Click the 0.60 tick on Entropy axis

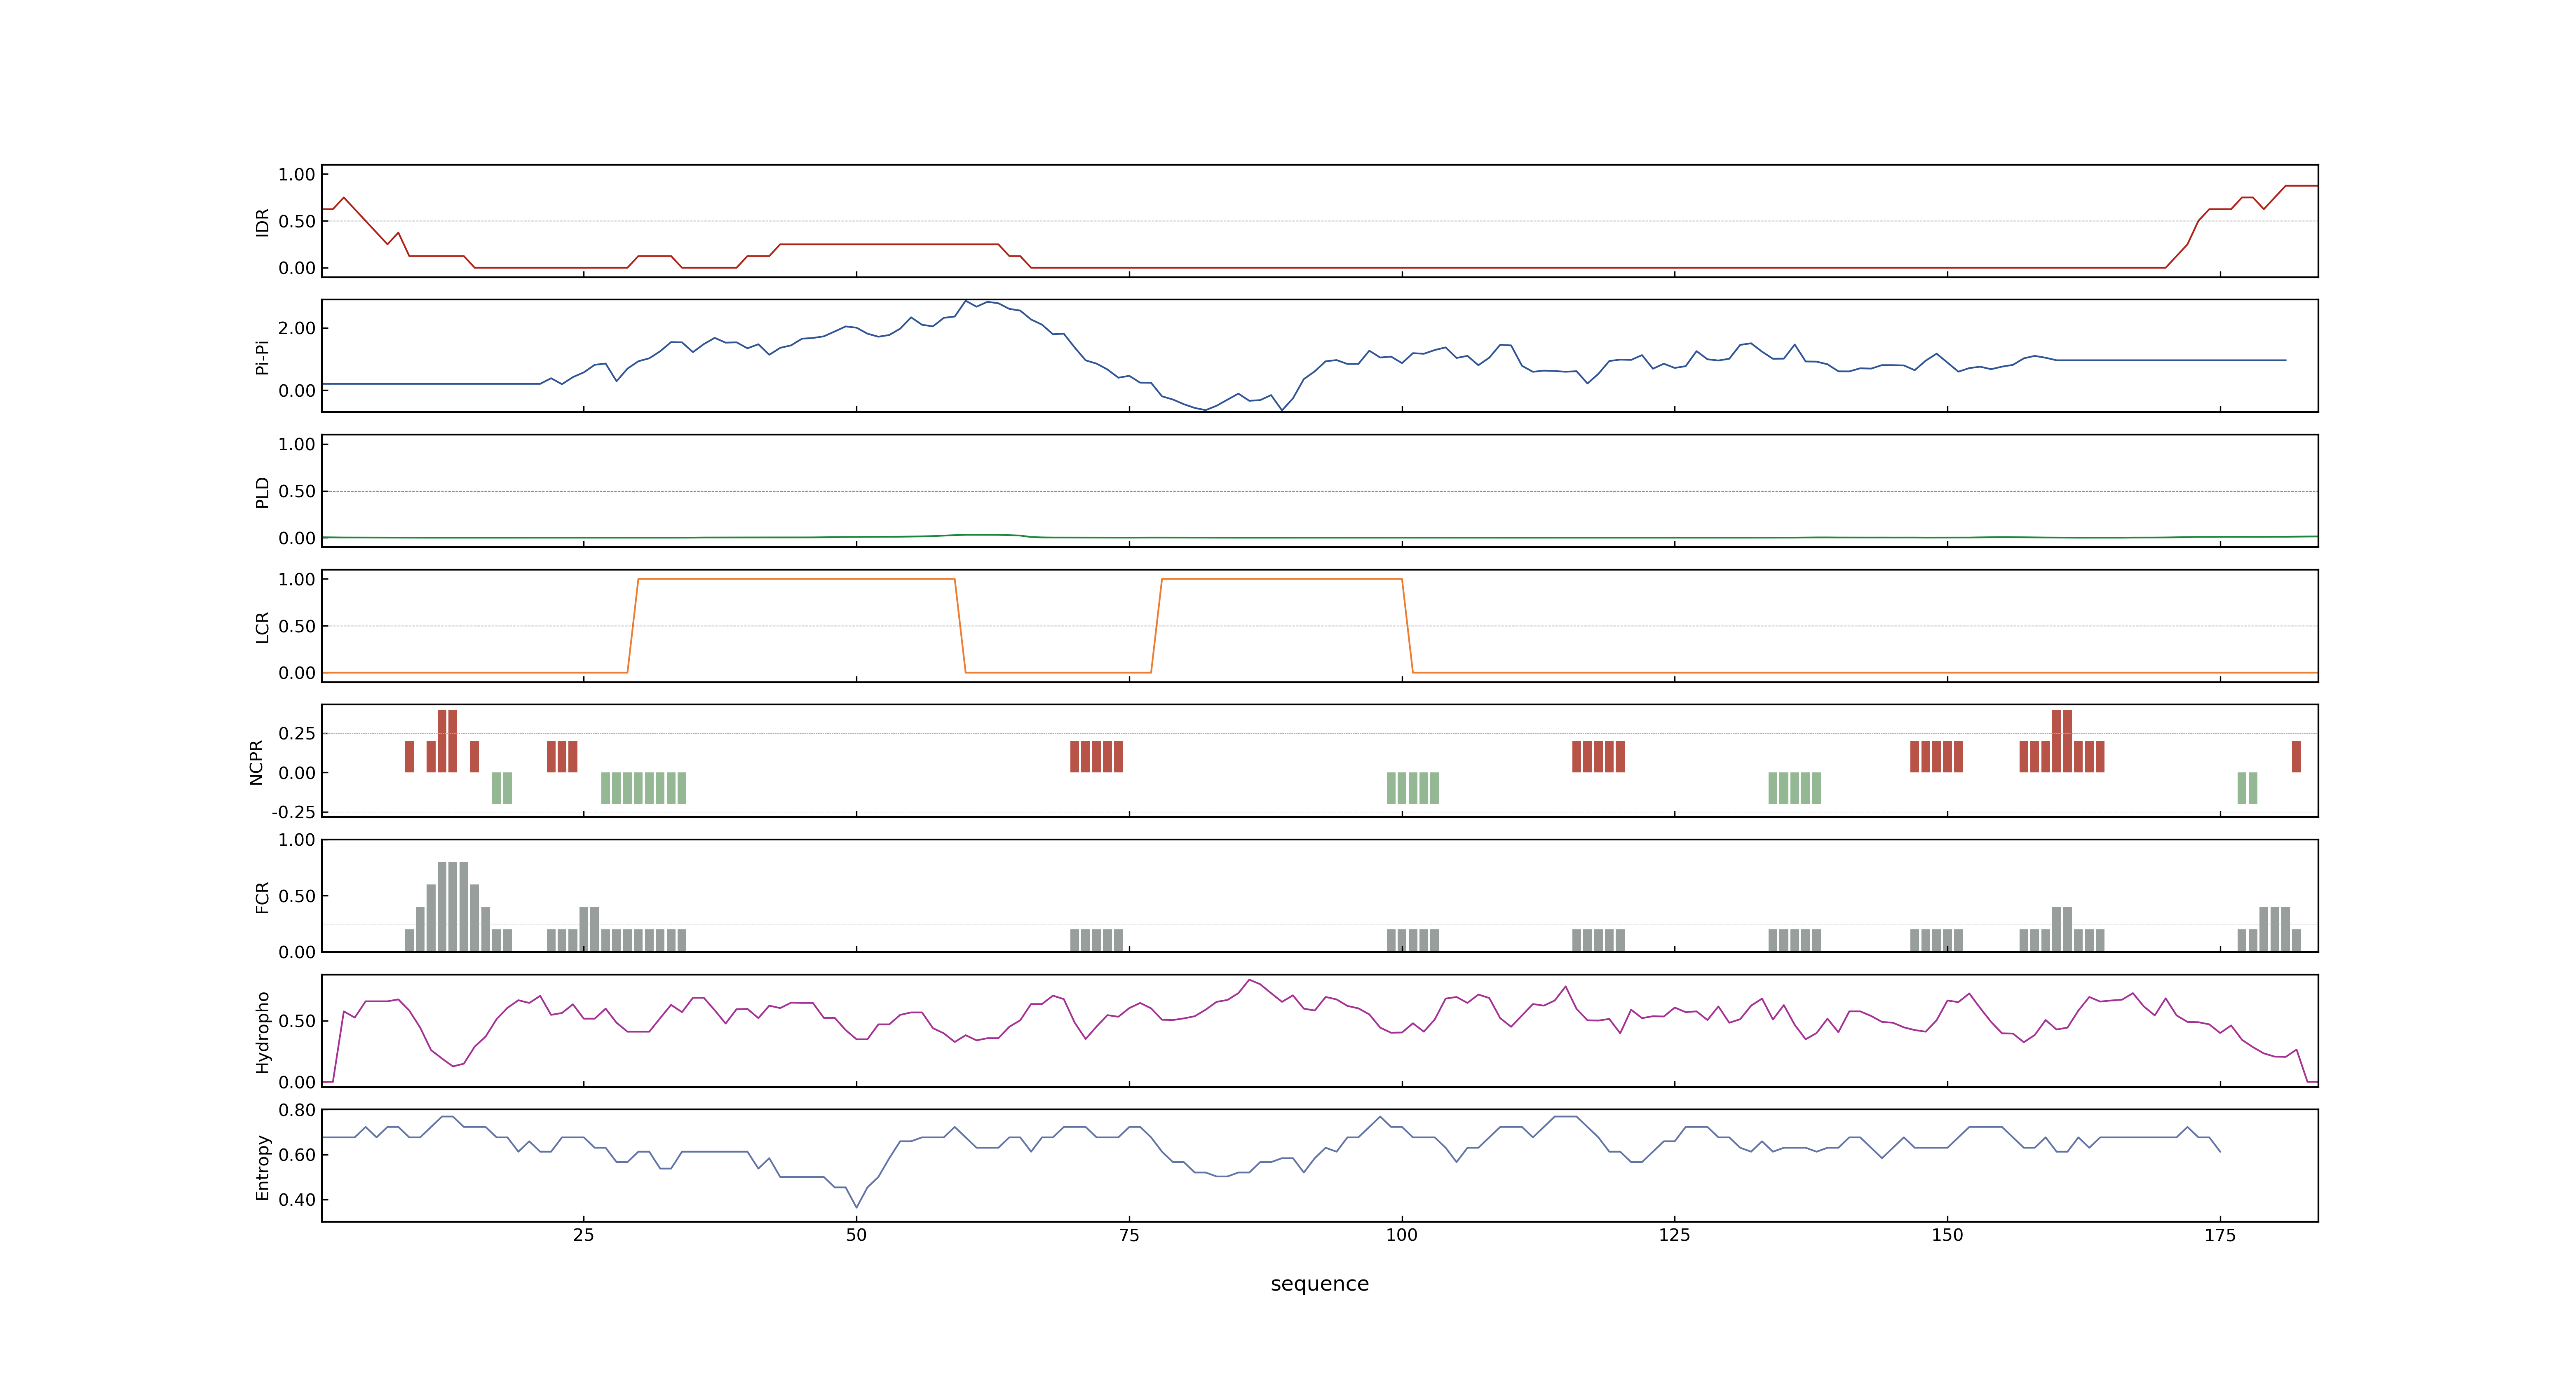[x=297, y=1155]
